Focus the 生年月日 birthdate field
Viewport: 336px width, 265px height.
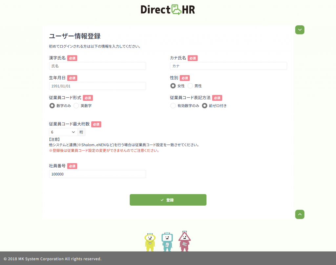coord(97,86)
